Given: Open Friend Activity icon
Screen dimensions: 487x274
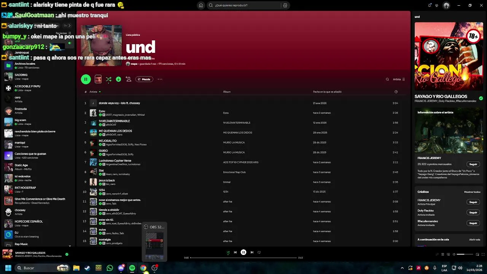Looking at the screenshot, I should click(437, 5).
